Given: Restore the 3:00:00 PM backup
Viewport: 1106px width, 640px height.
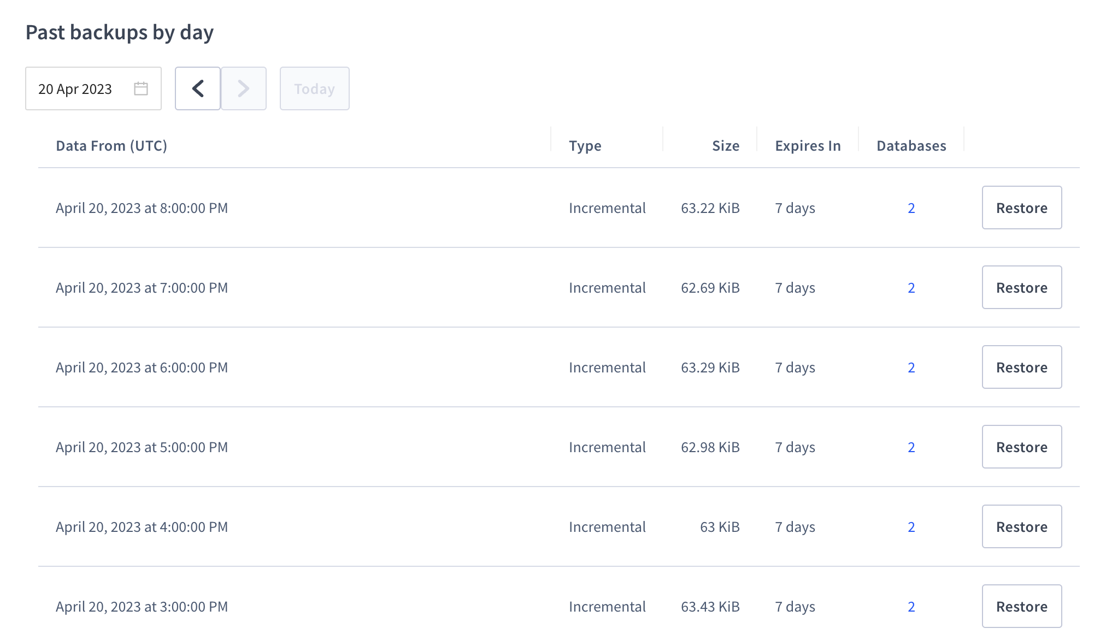Looking at the screenshot, I should point(1022,606).
